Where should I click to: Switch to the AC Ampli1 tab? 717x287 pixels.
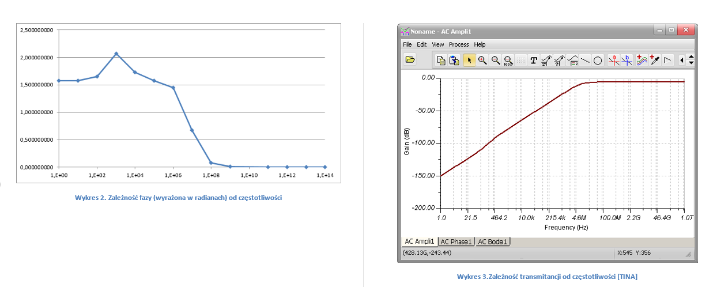coord(420,241)
